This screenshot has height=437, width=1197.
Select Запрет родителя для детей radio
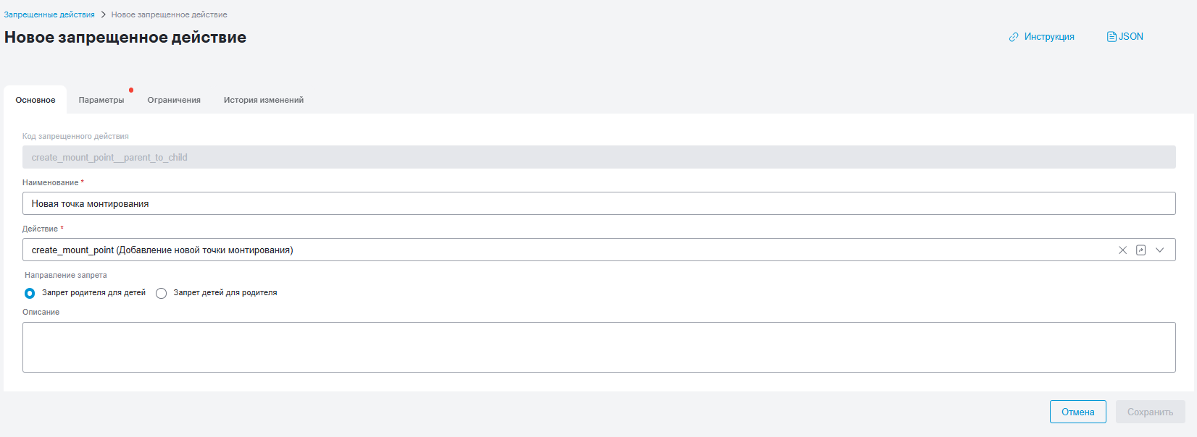pyautogui.click(x=30, y=293)
